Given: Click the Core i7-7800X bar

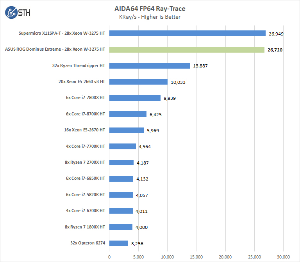Looking at the screenshot, I should pos(135,98).
